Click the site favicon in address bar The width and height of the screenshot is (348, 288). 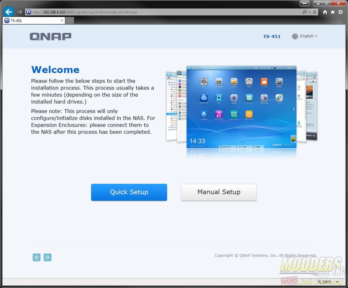pos(29,12)
